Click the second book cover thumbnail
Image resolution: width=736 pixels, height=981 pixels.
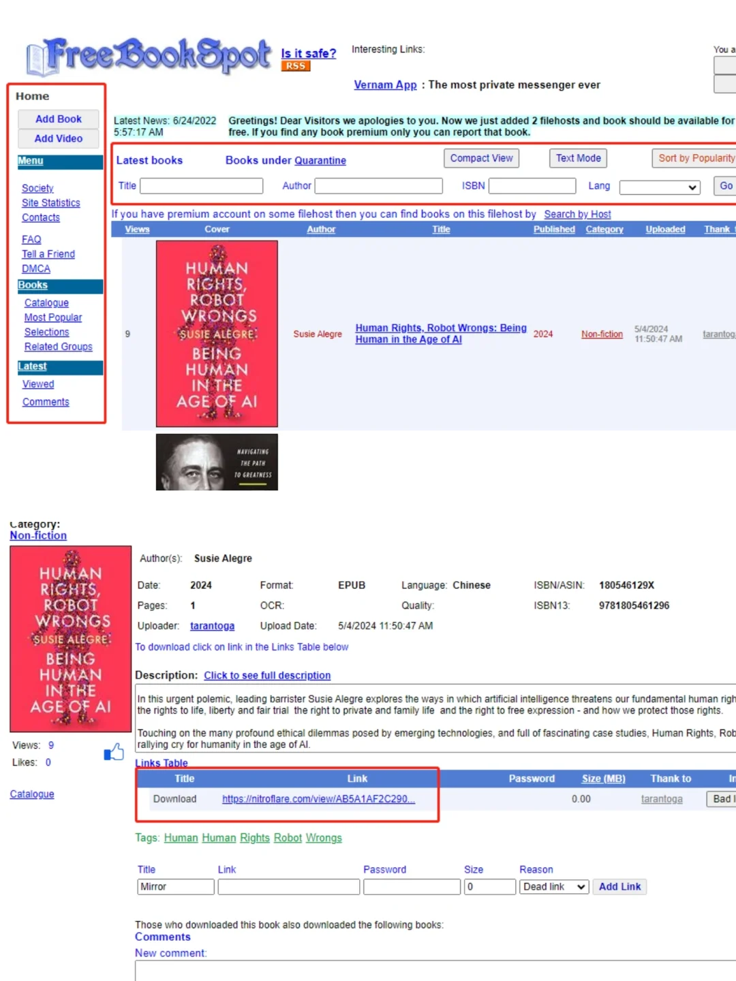pyautogui.click(x=217, y=462)
